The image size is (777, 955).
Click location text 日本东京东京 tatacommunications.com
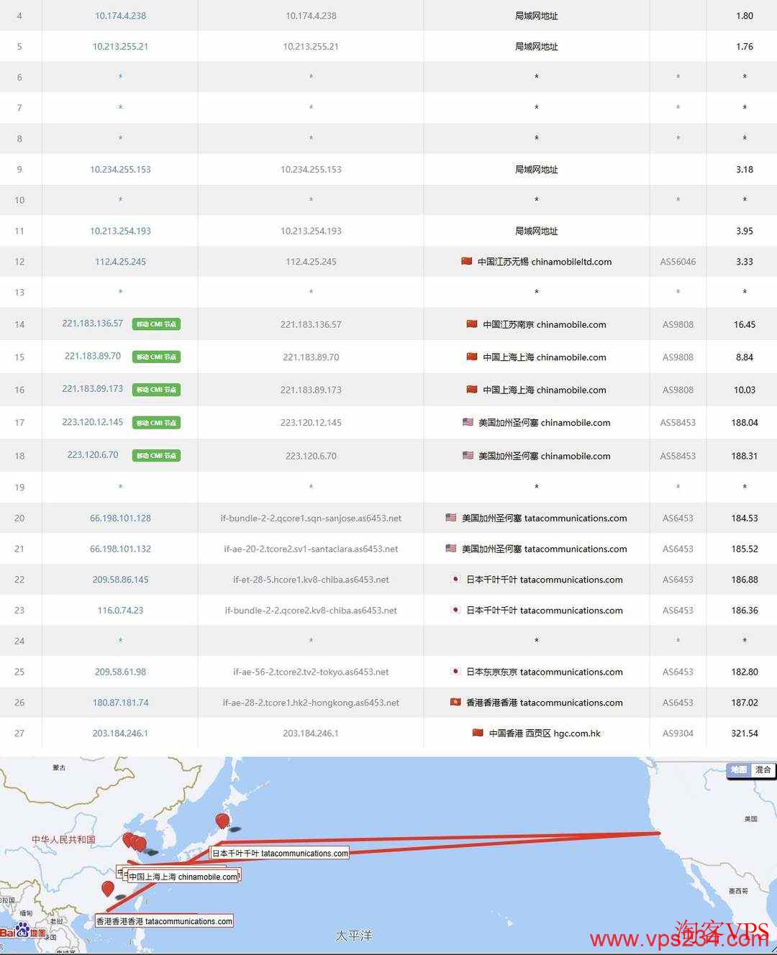[x=545, y=672]
